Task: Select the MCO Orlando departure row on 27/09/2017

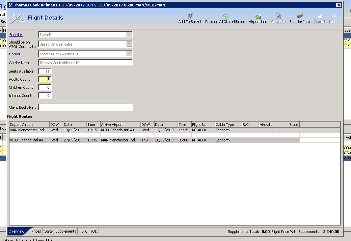Action: click(174, 140)
